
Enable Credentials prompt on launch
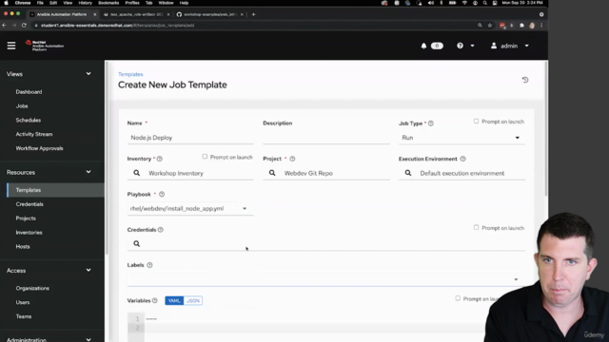(x=476, y=228)
